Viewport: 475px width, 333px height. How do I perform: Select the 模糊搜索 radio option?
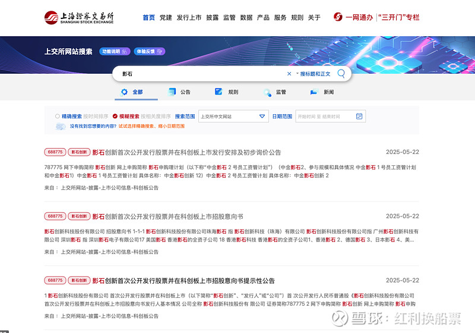(115, 117)
